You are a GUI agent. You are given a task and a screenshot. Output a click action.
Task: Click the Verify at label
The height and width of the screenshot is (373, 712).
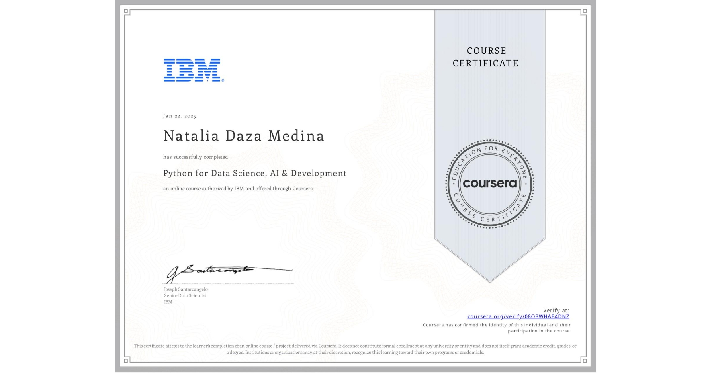556,309
